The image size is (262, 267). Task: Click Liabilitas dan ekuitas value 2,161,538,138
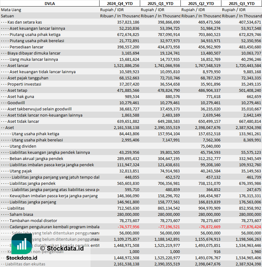pos(127,264)
